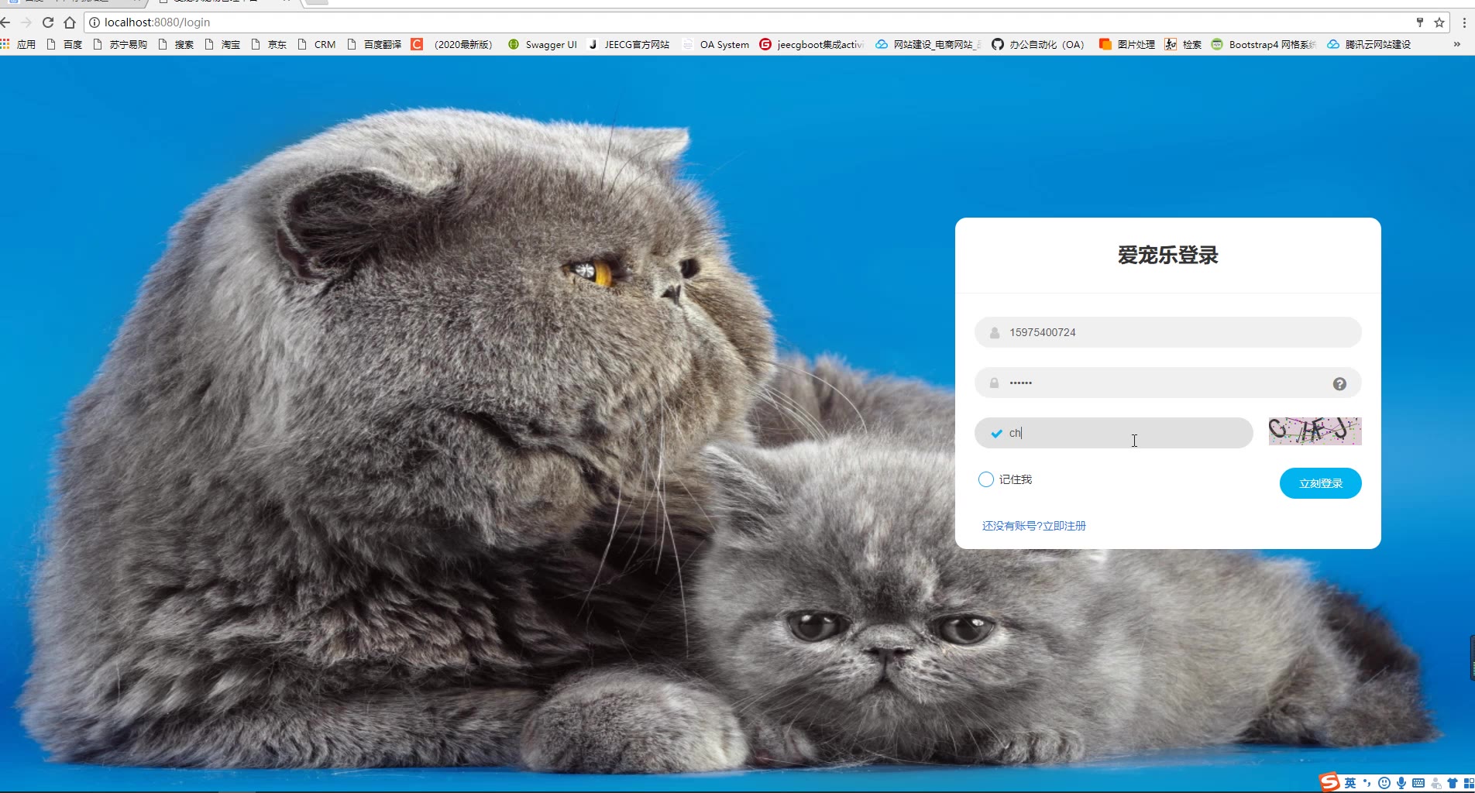Screen dimensions: 1475x793
Task: Open the Bootstrap4 网格系统 bookmark
Action: (1264, 44)
